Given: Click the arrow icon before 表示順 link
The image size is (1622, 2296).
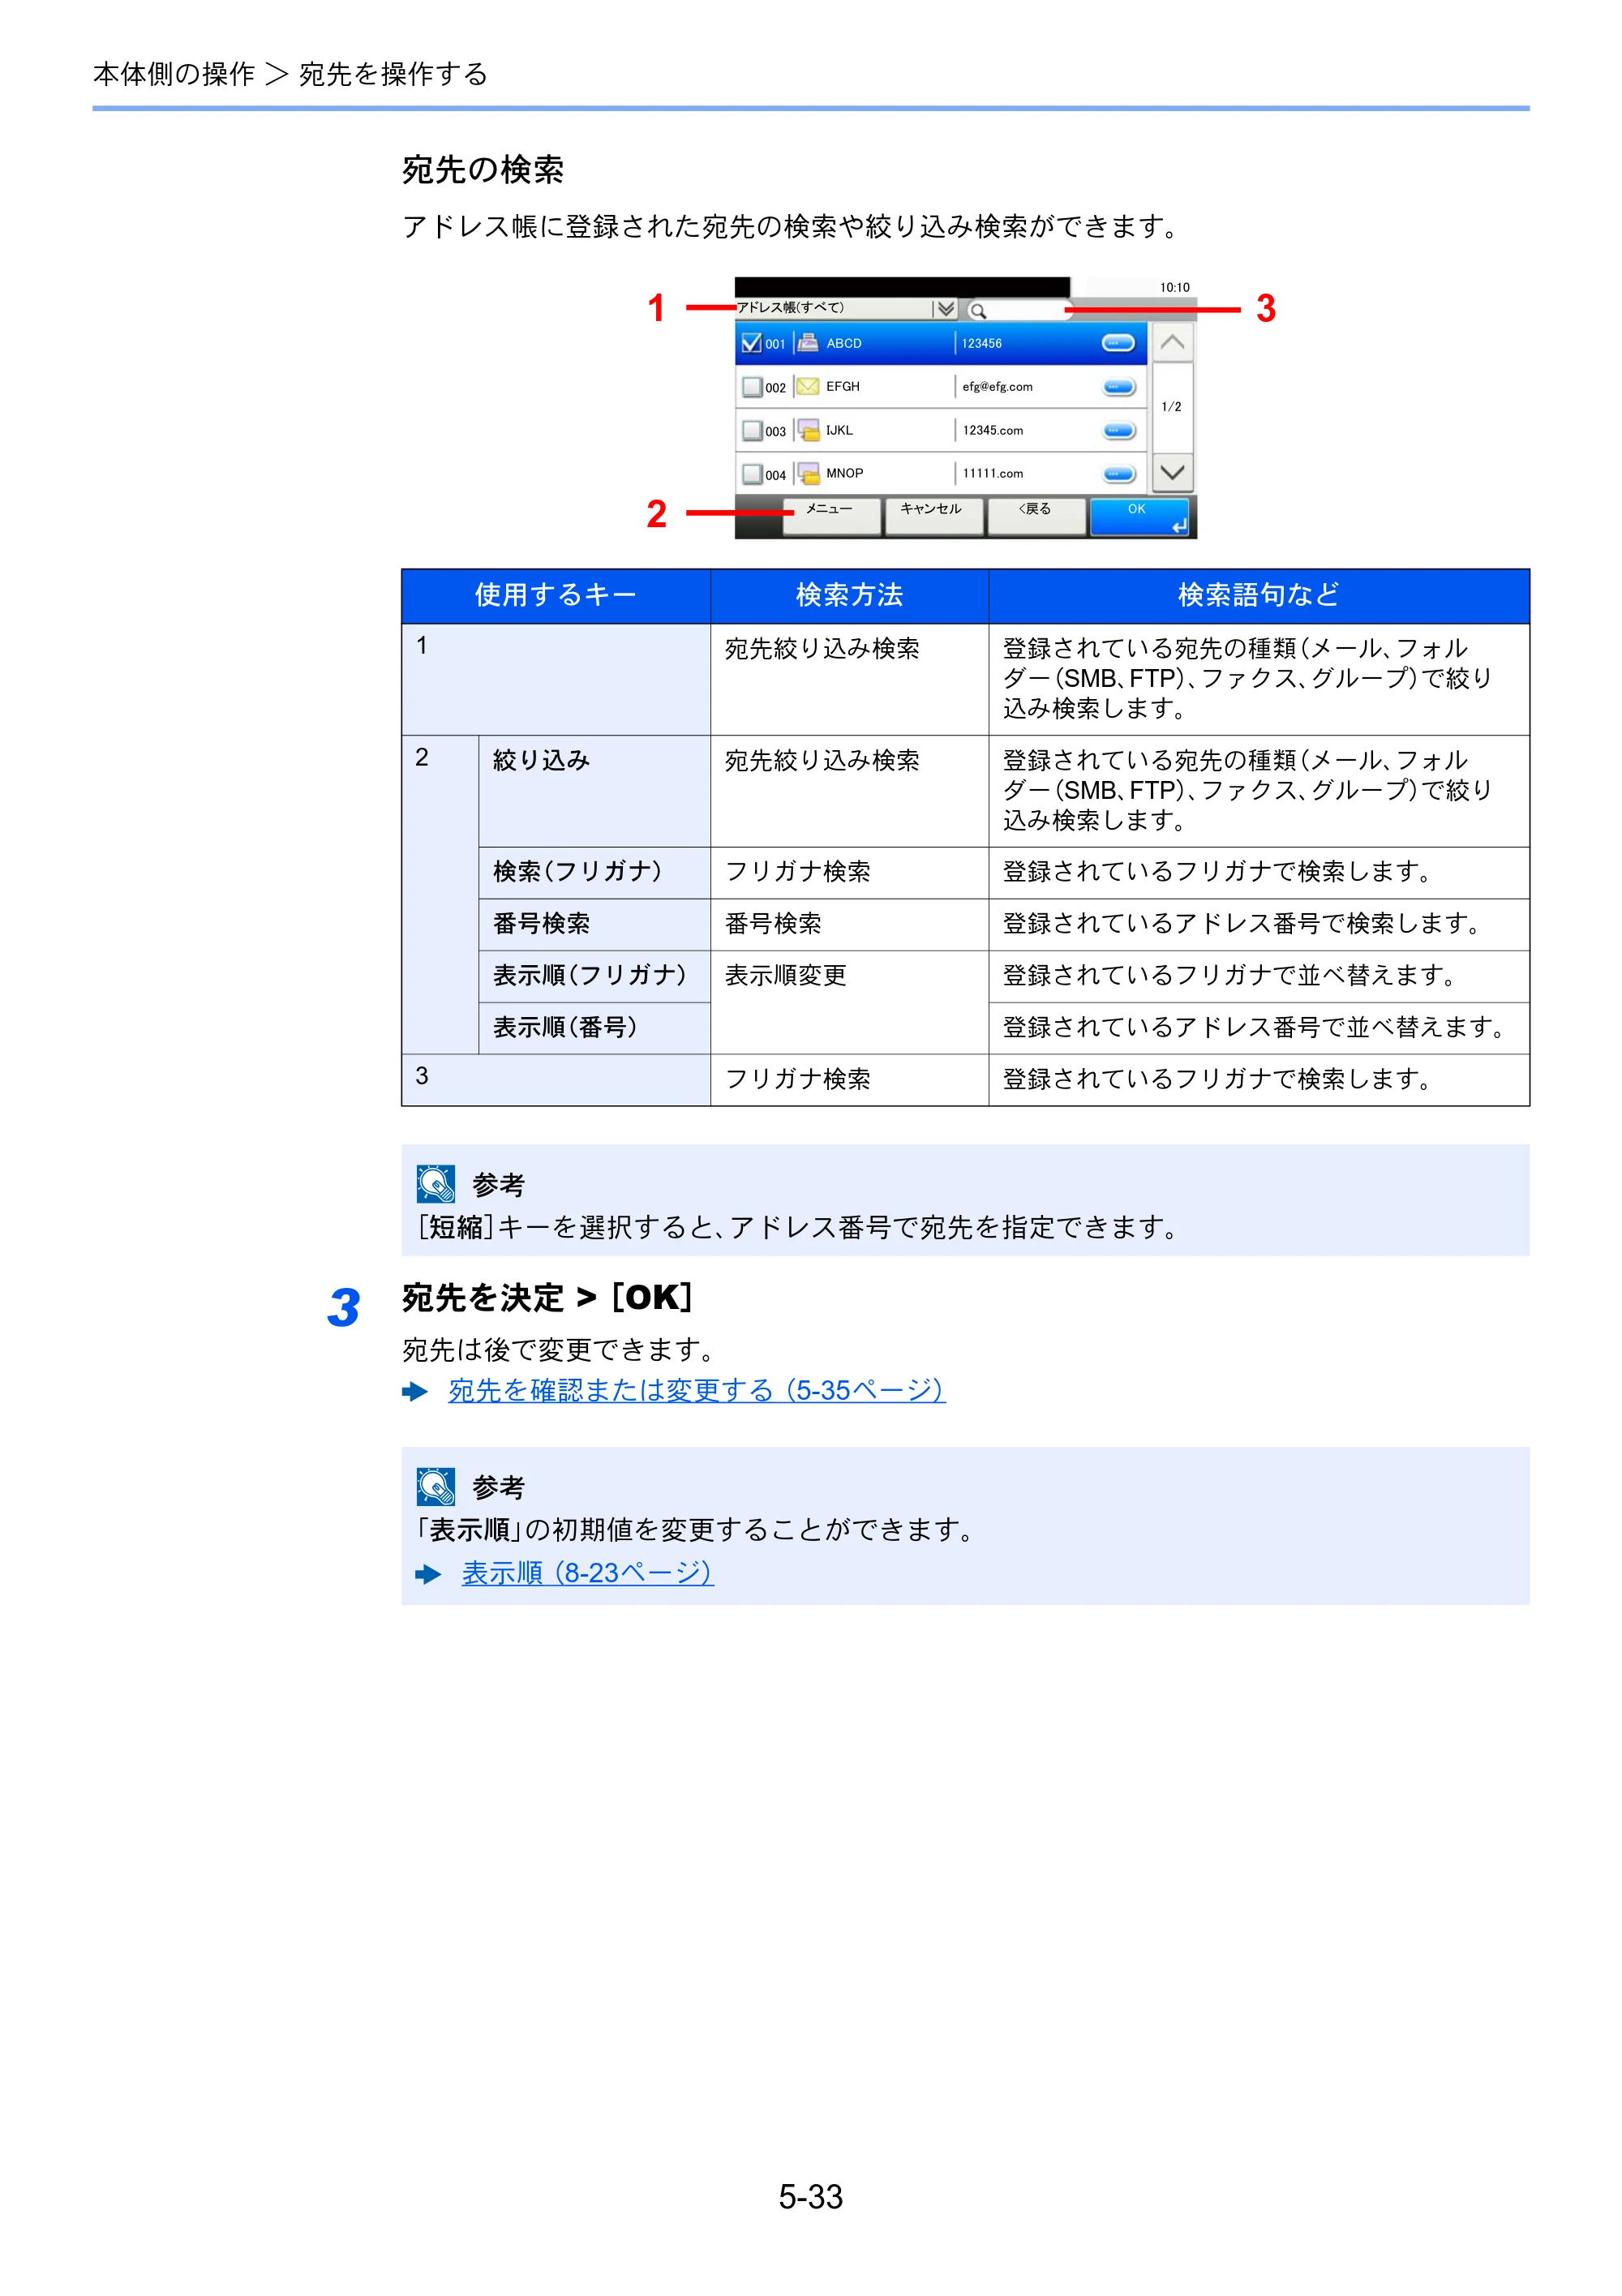Looking at the screenshot, I should click(428, 1574).
